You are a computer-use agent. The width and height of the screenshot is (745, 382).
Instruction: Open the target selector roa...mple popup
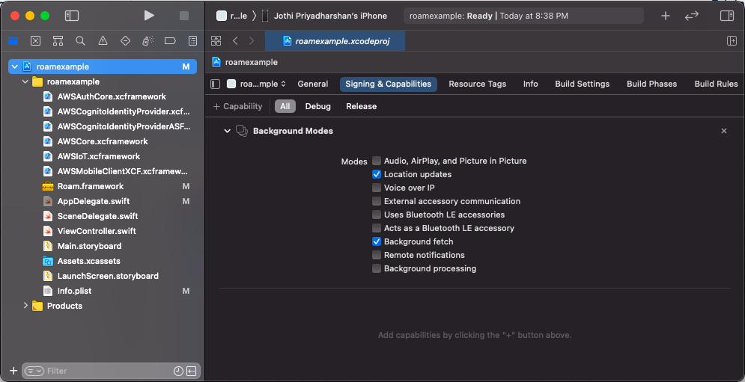[256, 84]
